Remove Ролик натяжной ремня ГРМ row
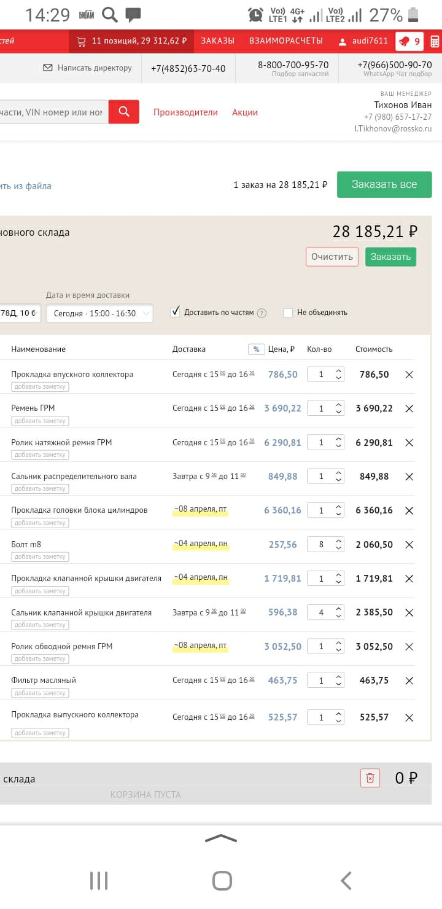Image resolution: width=442 pixels, height=909 pixels. coord(409,443)
